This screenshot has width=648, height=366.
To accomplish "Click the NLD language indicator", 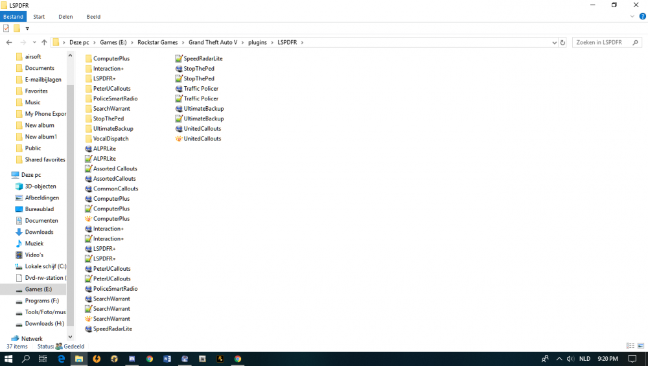I will click(x=584, y=359).
